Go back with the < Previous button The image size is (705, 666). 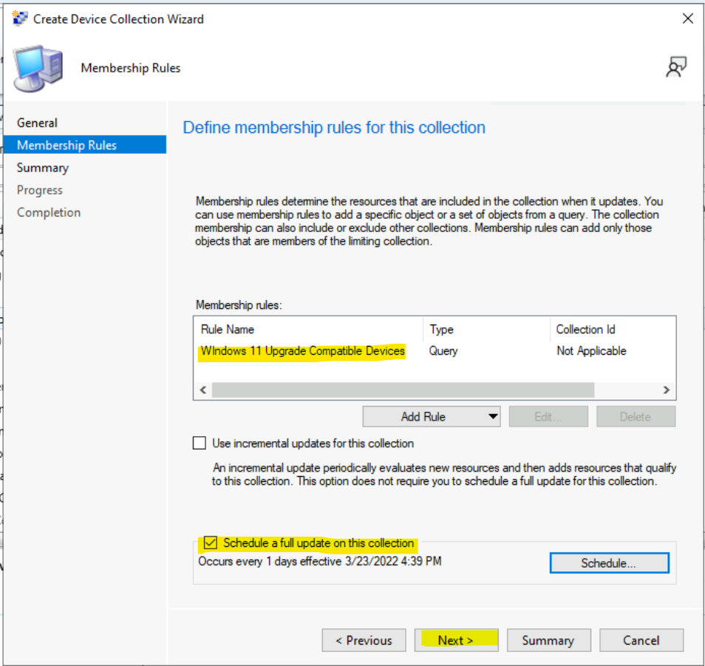click(364, 640)
